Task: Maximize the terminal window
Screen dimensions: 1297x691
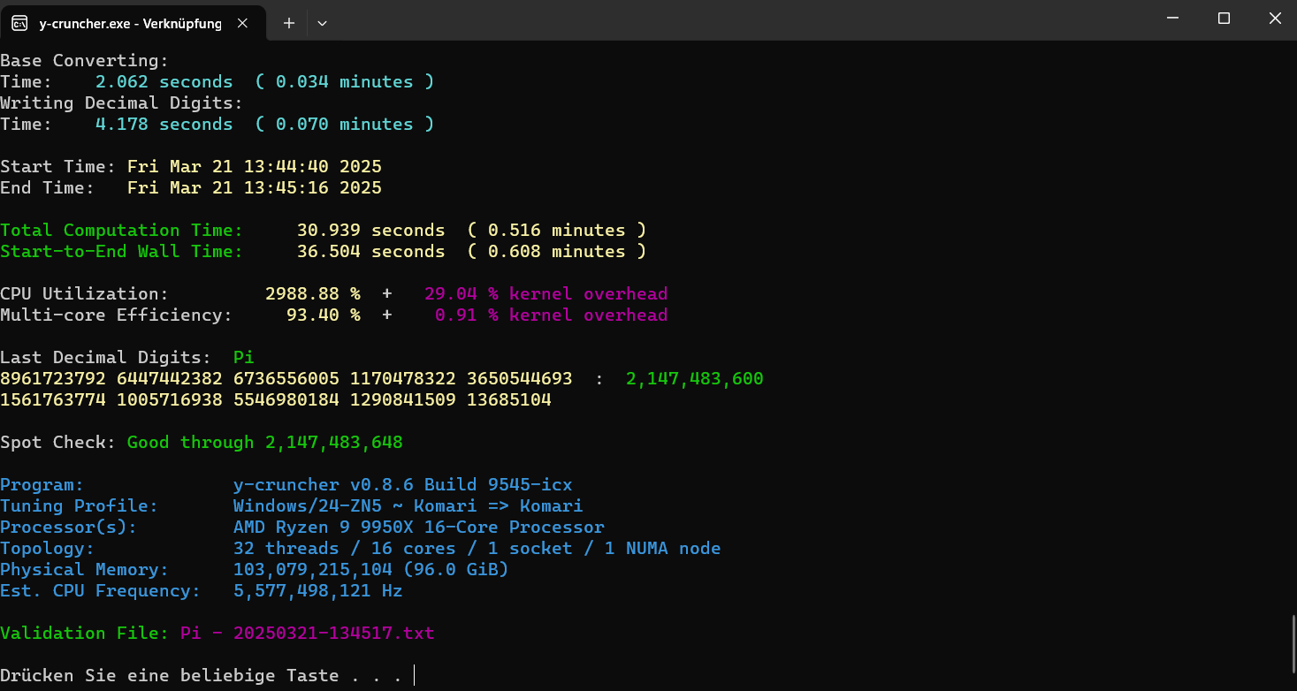Action: (1224, 18)
